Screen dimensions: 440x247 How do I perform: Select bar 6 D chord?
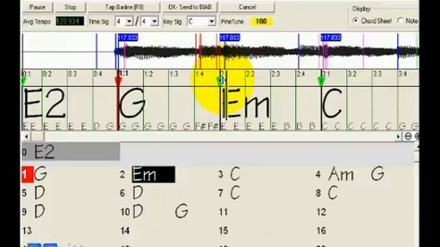coord(137,193)
